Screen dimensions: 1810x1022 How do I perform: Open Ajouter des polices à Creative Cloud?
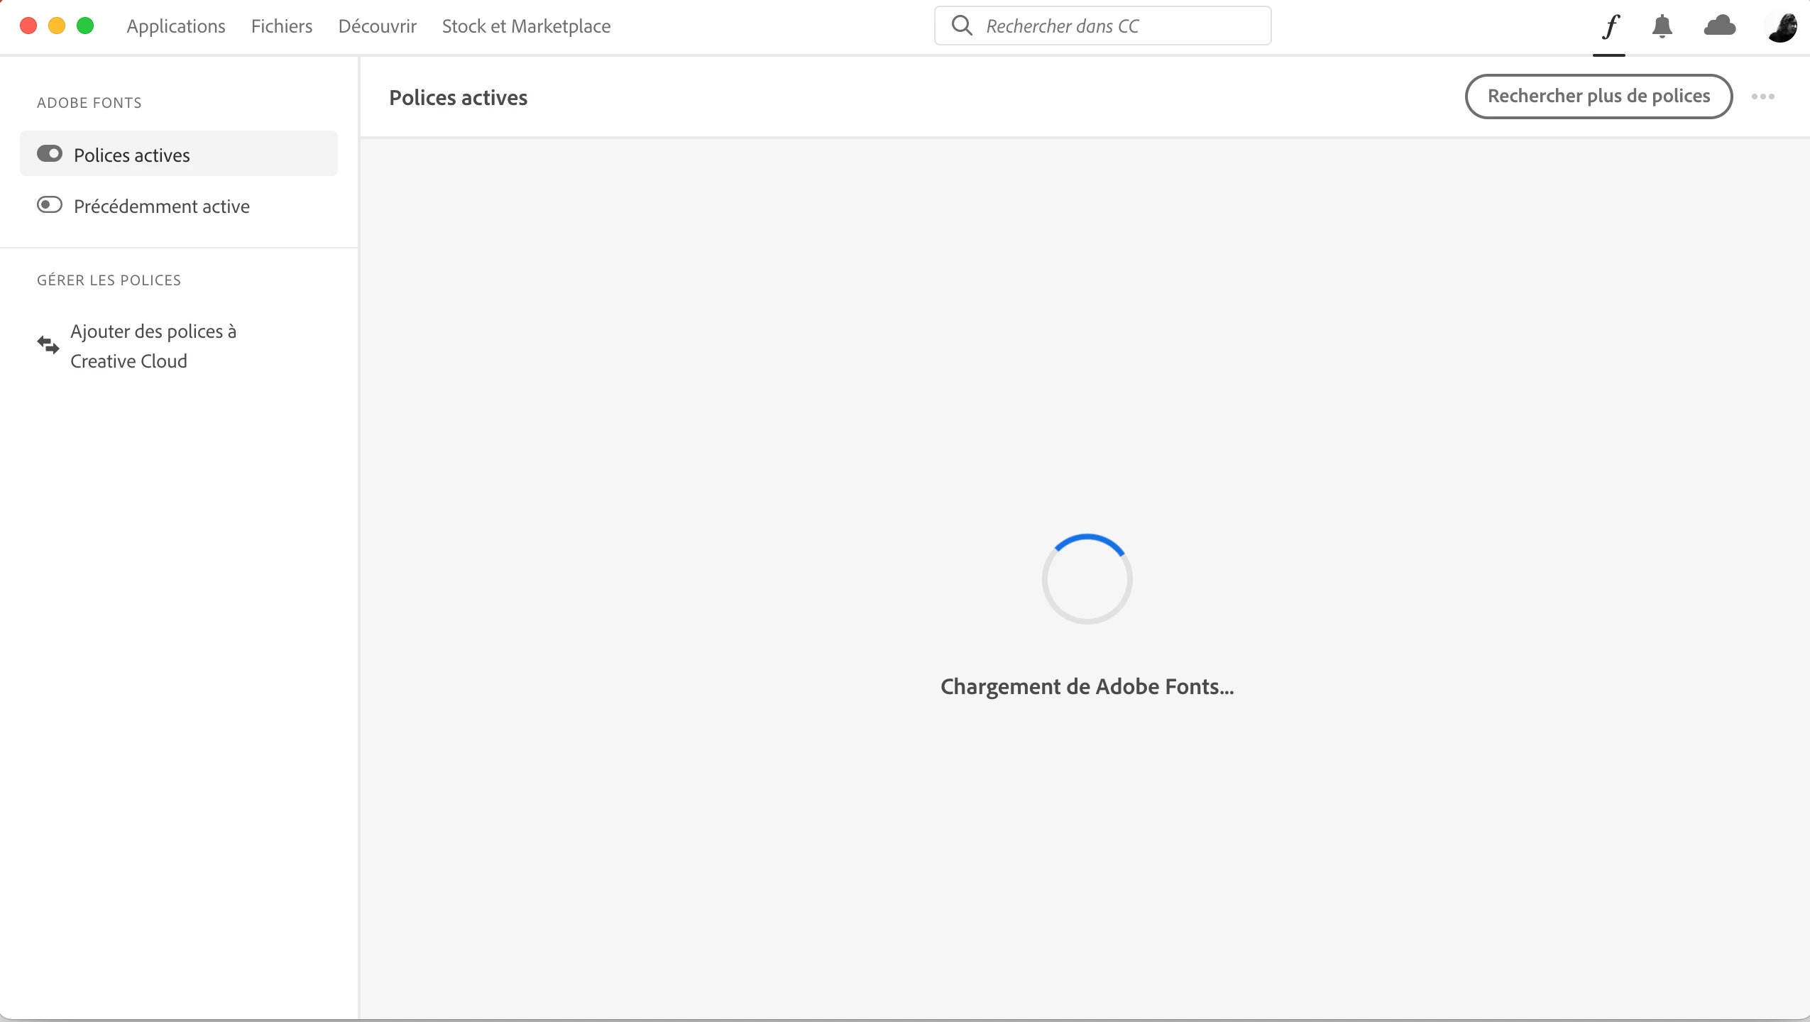pos(153,346)
